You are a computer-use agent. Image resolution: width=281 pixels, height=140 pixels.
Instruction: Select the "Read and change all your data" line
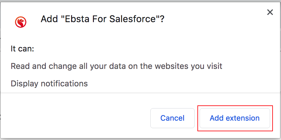(x=116, y=66)
